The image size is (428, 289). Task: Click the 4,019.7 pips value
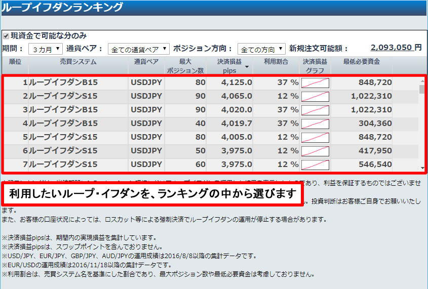[237, 123]
